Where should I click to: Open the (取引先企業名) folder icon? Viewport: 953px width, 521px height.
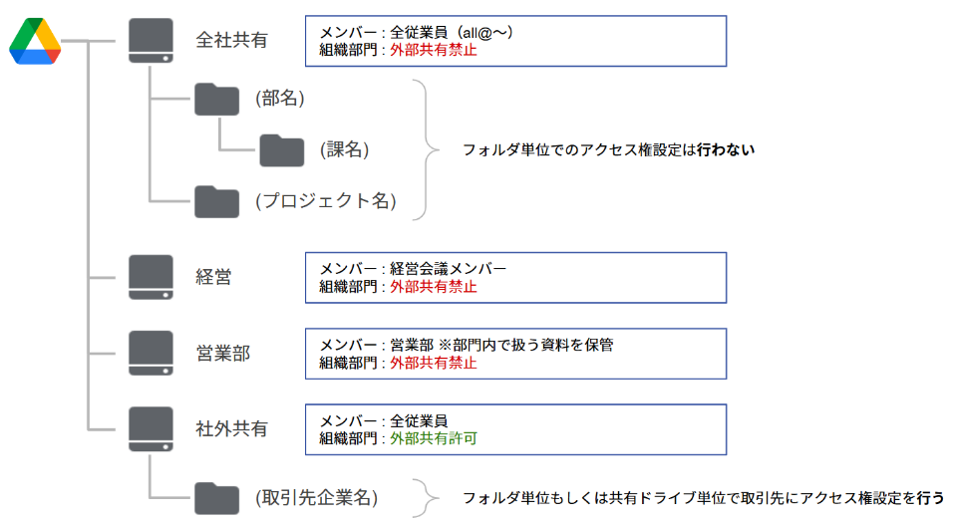[x=217, y=498]
